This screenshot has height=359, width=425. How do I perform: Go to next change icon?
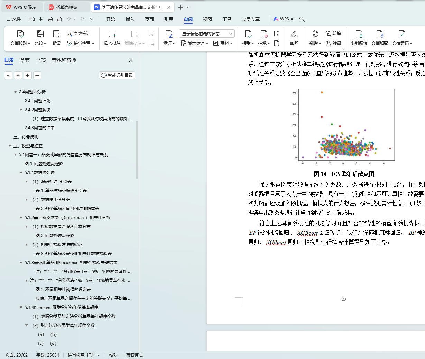277,43
